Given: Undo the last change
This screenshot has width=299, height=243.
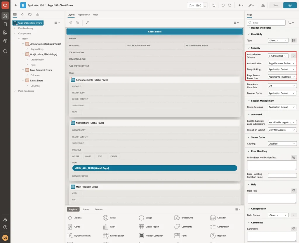Looking at the screenshot, I should [x=223, y=5].
